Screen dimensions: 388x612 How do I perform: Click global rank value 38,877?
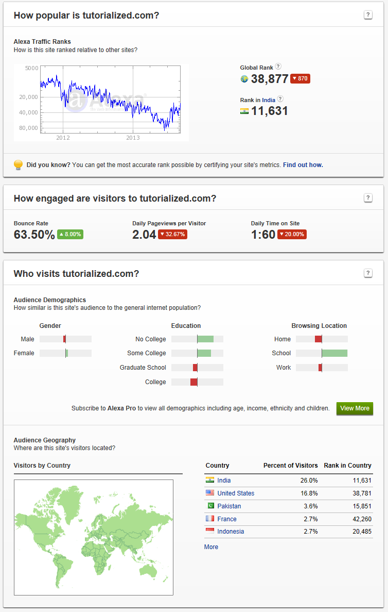[270, 79]
